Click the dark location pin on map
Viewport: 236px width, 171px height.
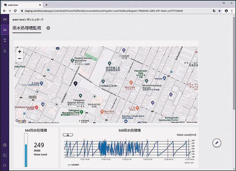point(76,83)
